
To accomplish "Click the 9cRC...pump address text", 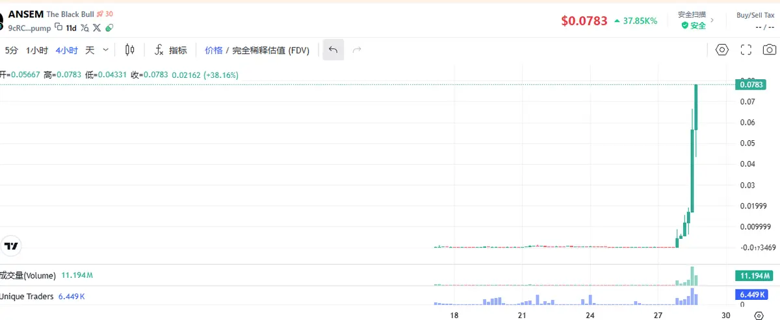I will click(x=29, y=28).
